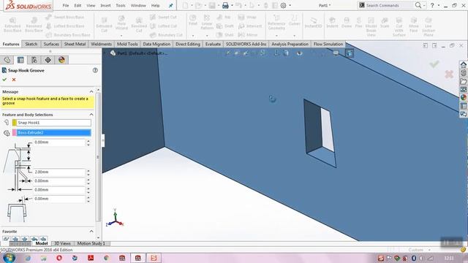Click the confirmation corner green checkmark
The height and width of the screenshot is (263, 468).
[434, 64]
